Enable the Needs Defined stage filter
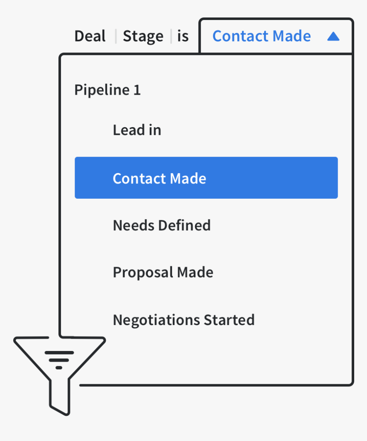This screenshot has width=367, height=441. [x=161, y=225]
